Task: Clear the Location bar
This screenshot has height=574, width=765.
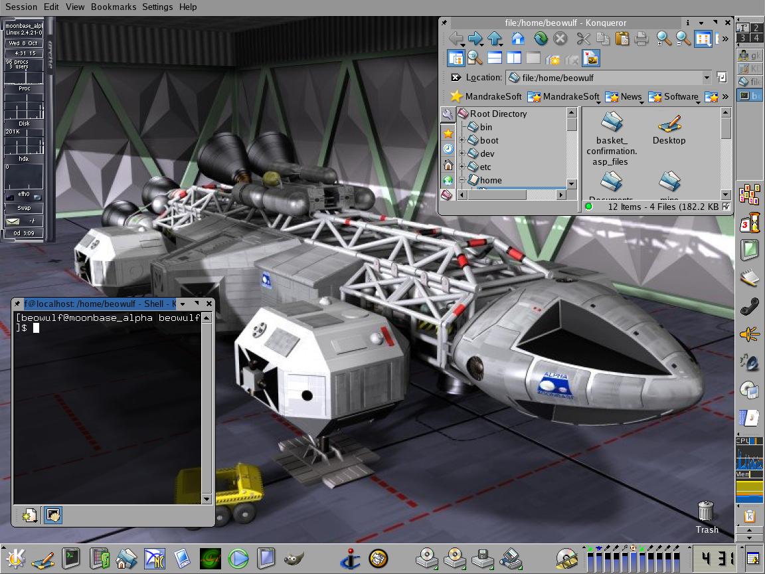Action: pos(456,77)
